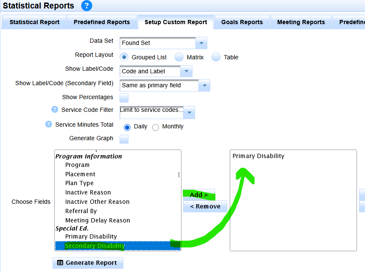Viewport: 365px width, 272px height.
Task: Enable the Show Percentages checkbox
Action: [x=124, y=98]
